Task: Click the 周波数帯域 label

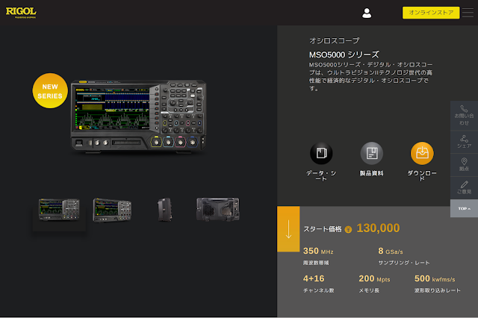Action: 316,263
